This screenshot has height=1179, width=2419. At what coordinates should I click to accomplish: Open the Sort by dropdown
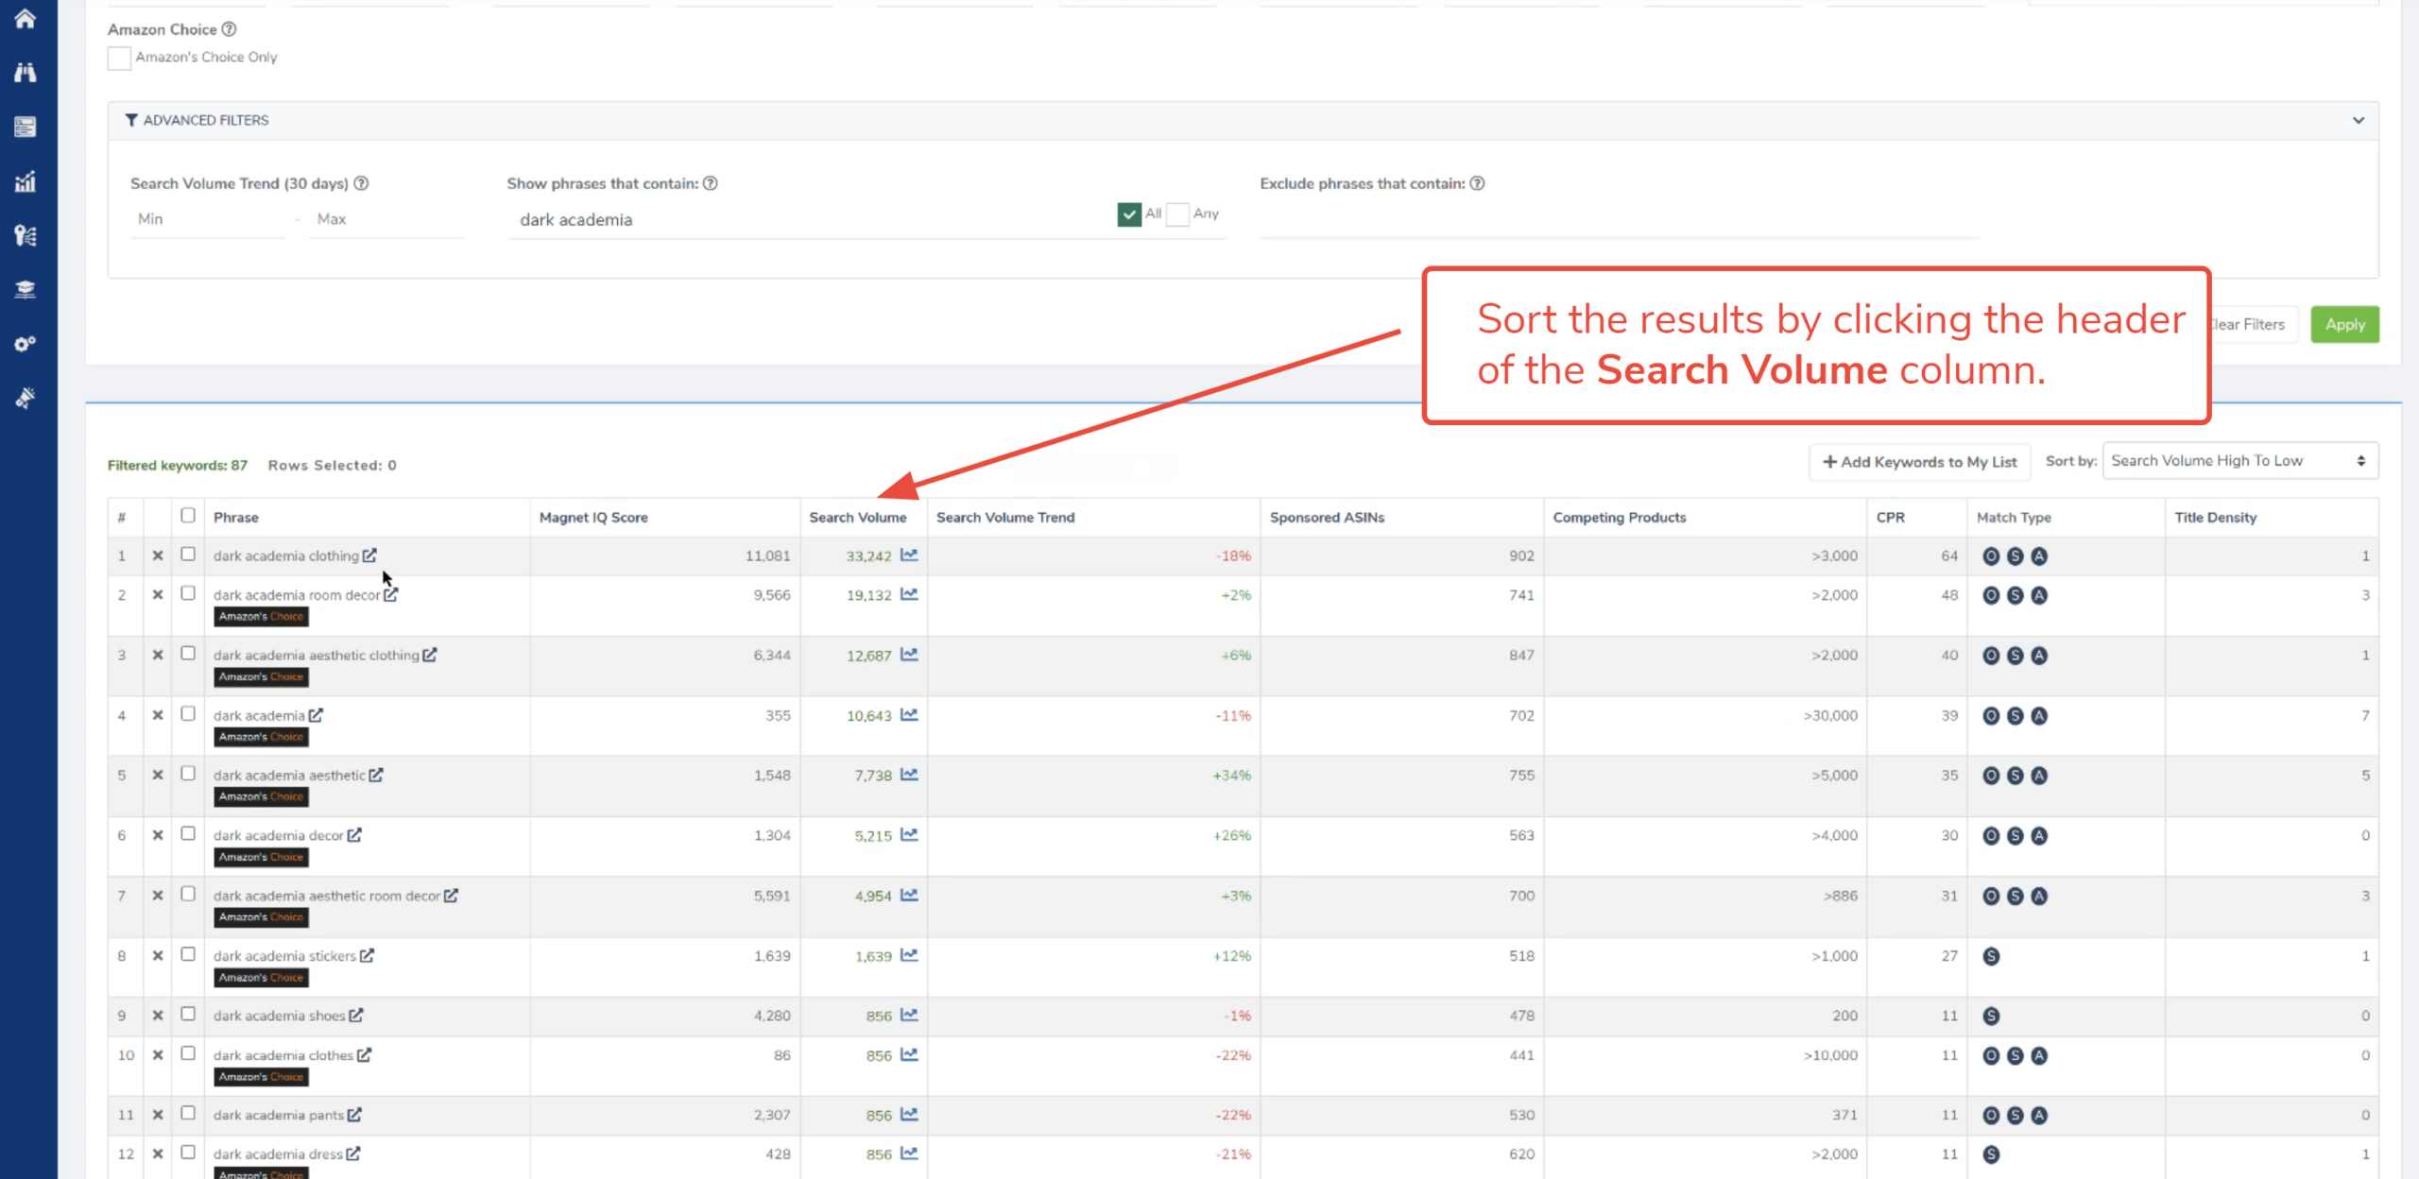[2238, 461]
